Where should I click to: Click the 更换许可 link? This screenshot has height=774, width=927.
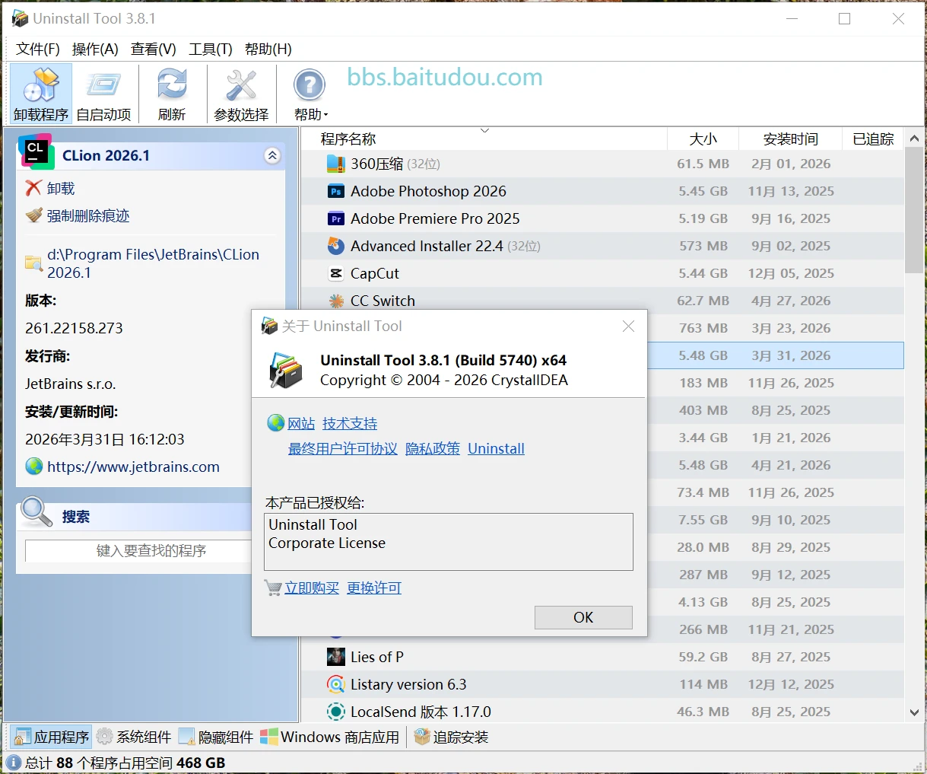pyautogui.click(x=374, y=588)
